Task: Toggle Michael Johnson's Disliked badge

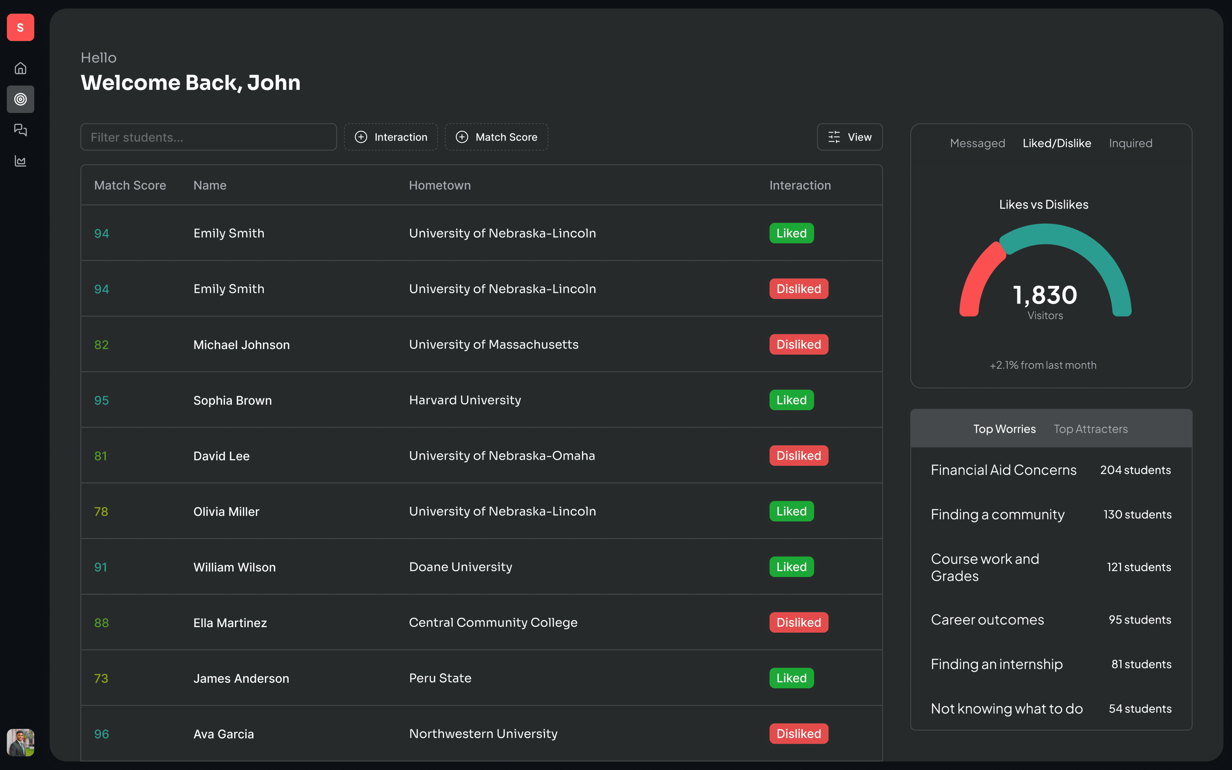Action: [798, 344]
